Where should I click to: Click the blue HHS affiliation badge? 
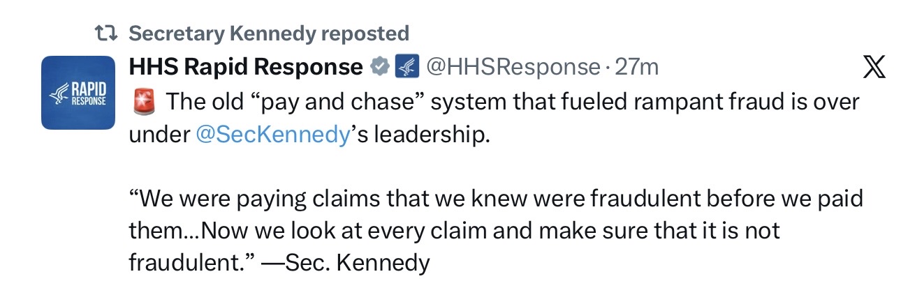(406, 67)
